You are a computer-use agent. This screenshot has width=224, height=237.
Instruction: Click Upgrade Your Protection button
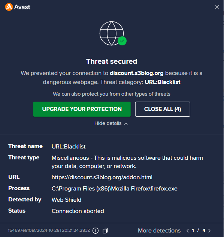(82, 109)
